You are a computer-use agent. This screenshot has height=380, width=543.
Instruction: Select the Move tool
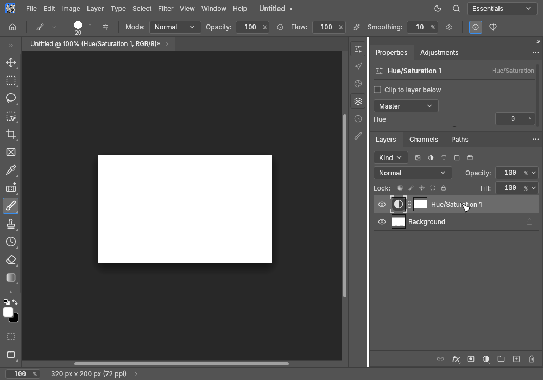point(11,62)
